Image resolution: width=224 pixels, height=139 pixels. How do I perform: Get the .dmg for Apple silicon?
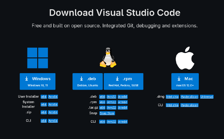(x=190, y=97)
